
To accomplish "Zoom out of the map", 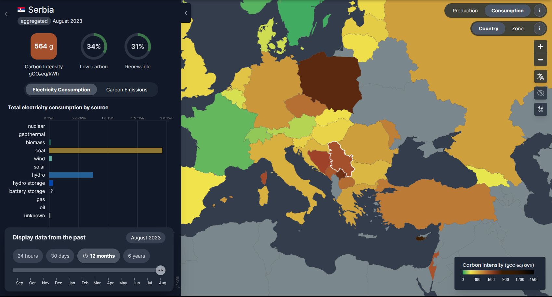I will 540,60.
